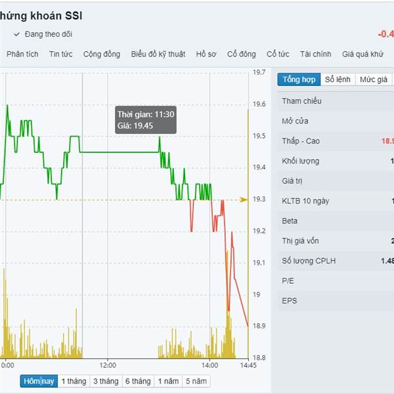Click the 'Mở cửa' row label
Screen dimensions: 394x394
[295, 121]
